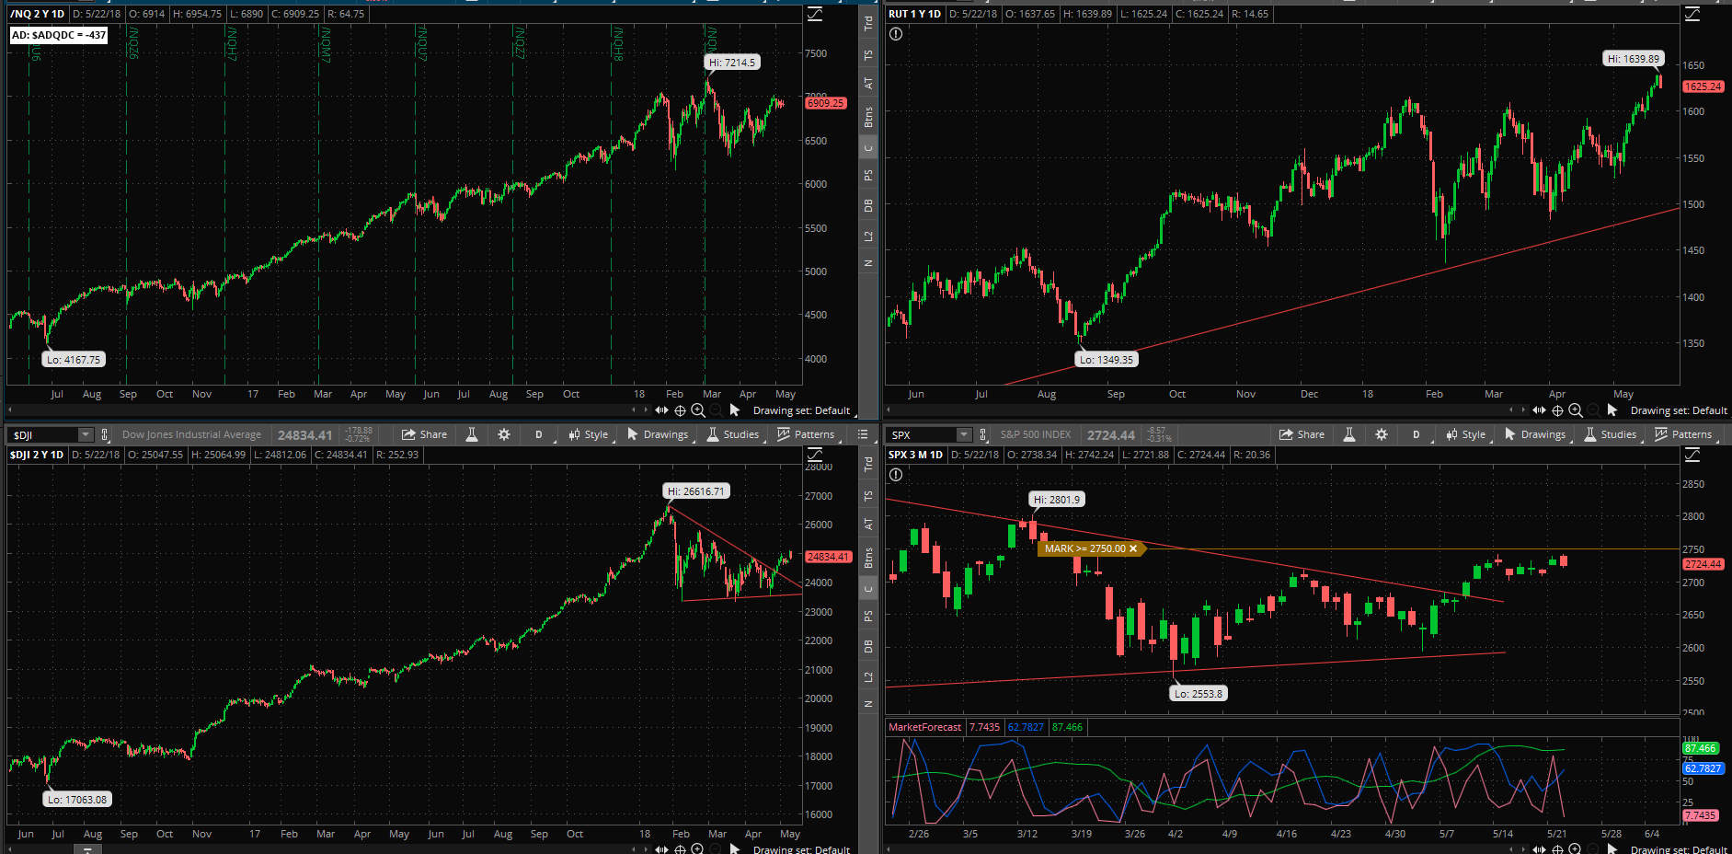
Task: Open Patterns in the SPX toolbar
Action: click(x=1683, y=434)
